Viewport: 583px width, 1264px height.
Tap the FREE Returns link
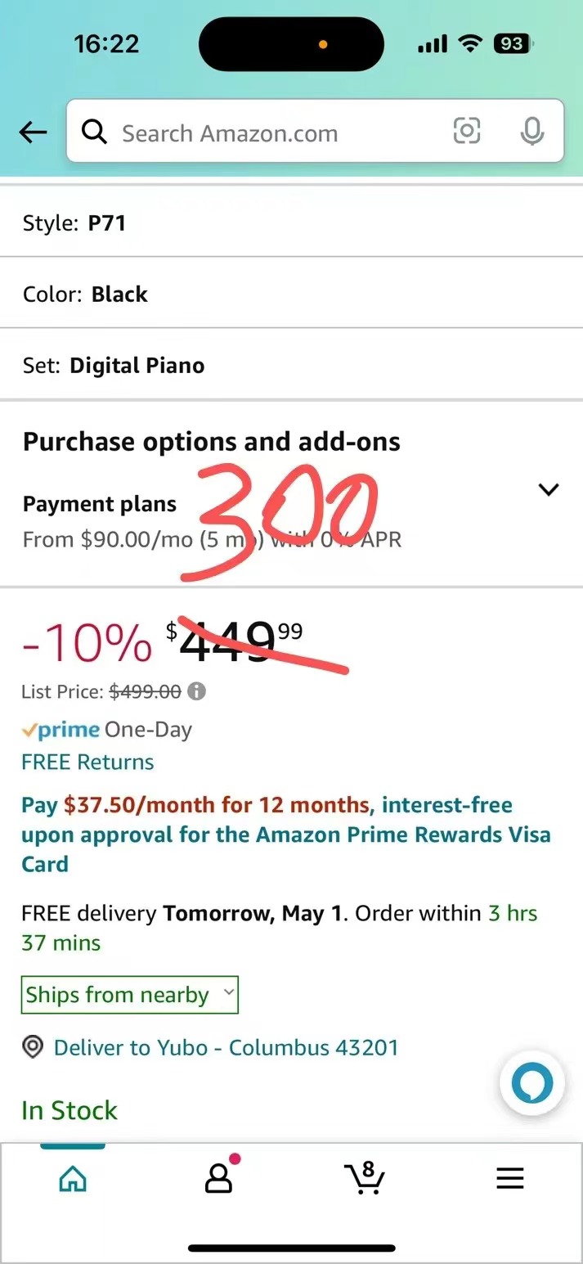pos(87,762)
